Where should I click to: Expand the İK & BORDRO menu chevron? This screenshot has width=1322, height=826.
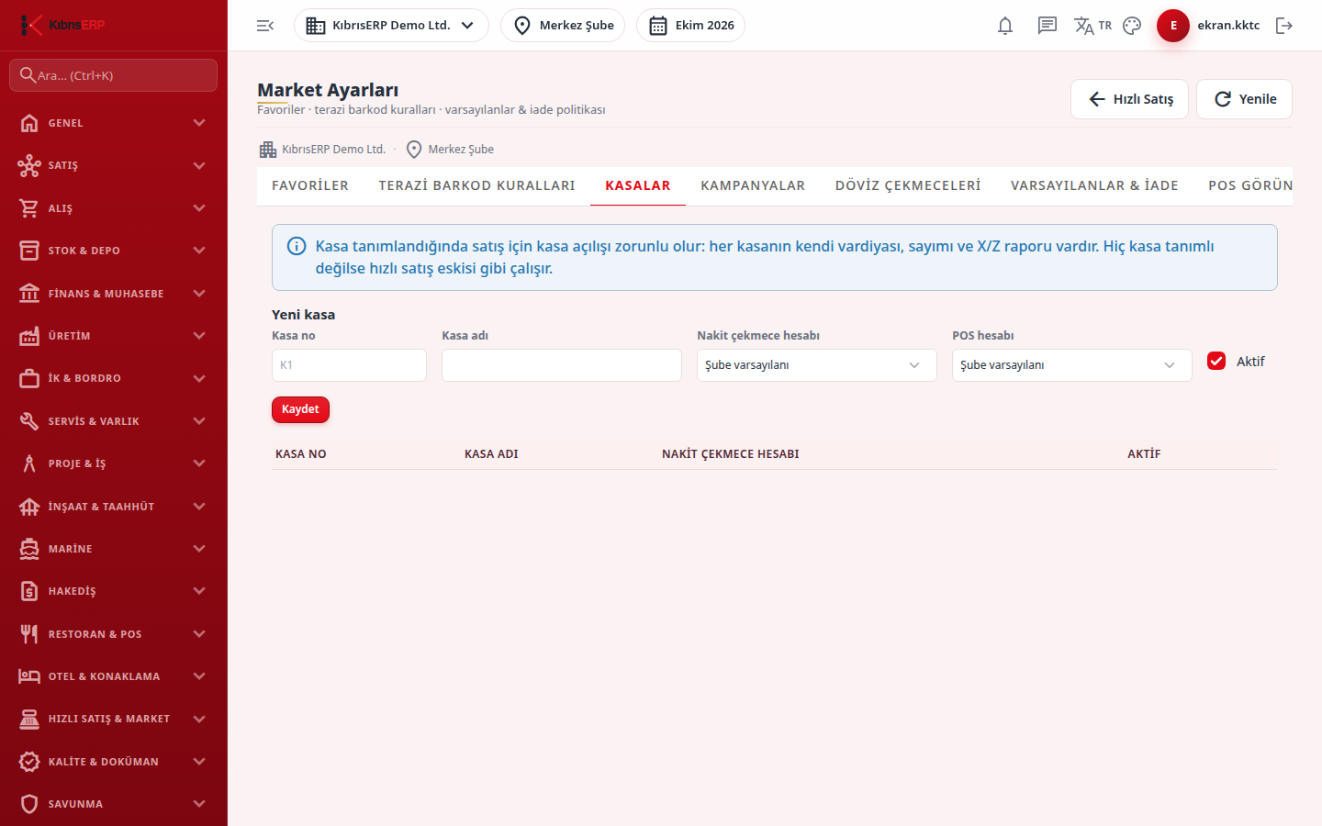click(199, 378)
